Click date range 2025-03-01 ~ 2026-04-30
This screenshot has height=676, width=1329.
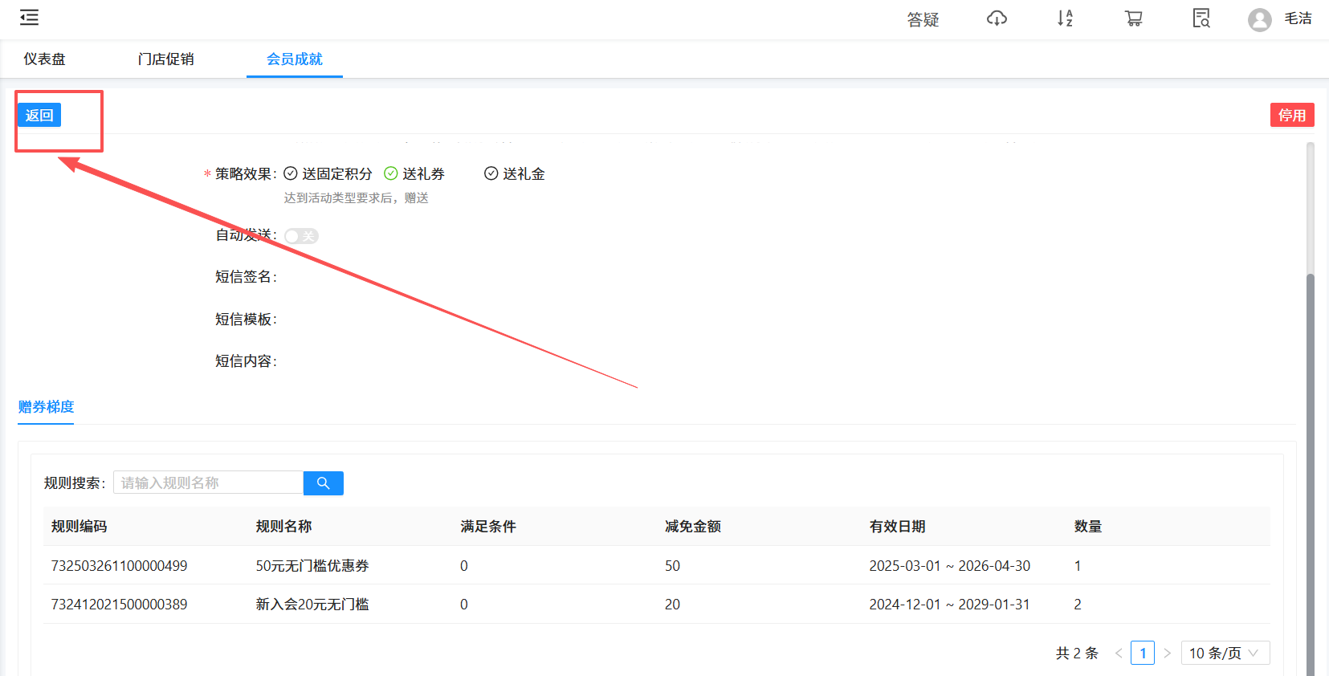coord(949,566)
